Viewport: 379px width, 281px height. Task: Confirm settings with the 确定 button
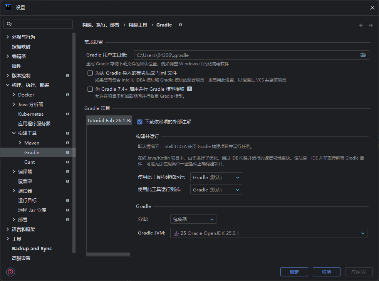click(x=294, y=272)
